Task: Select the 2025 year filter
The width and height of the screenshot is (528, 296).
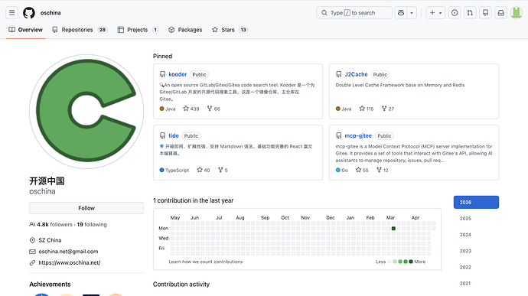Action: [x=476, y=219]
